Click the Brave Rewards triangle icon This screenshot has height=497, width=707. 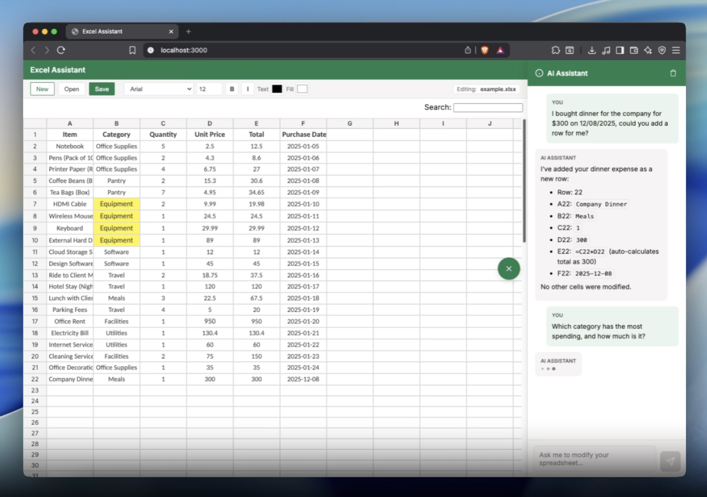500,50
